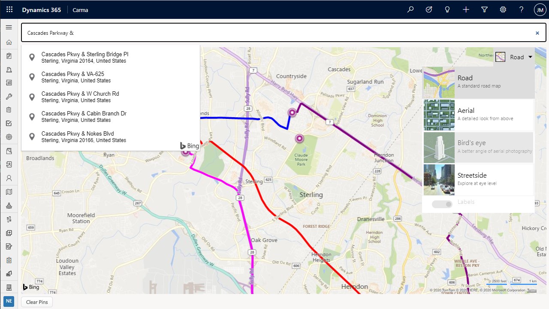
Task: Select the Road map style option
Action: 478,82
